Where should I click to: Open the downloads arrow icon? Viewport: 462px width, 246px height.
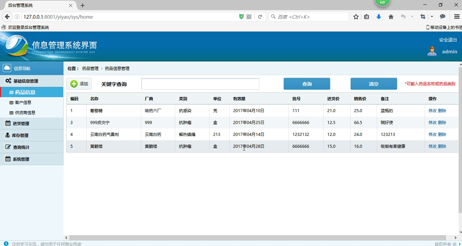click(x=379, y=17)
